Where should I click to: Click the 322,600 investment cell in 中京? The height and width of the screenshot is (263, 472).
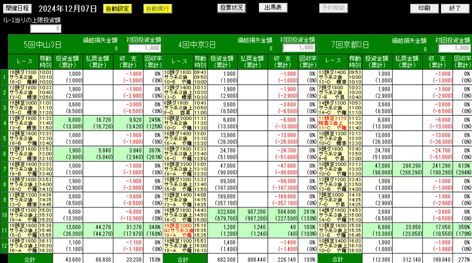point(223,215)
